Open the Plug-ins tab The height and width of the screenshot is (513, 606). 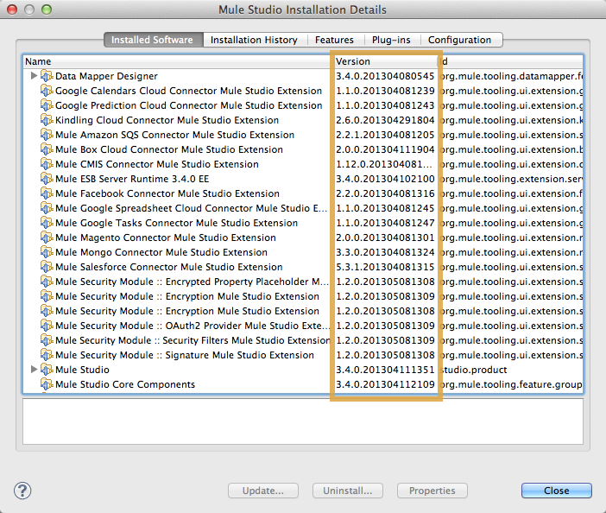391,40
